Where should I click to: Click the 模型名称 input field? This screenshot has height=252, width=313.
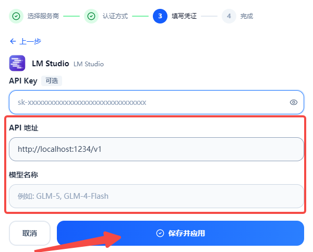coord(156,196)
